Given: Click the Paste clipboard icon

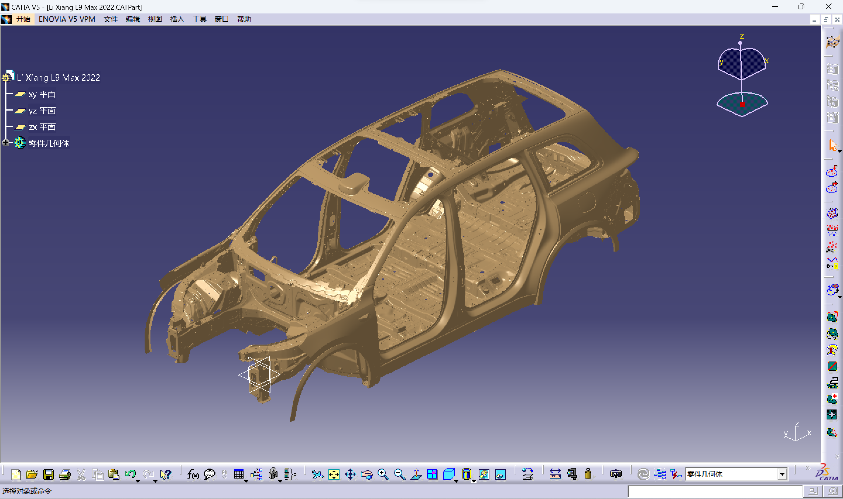Looking at the screenshot, I should click(114, 474).
